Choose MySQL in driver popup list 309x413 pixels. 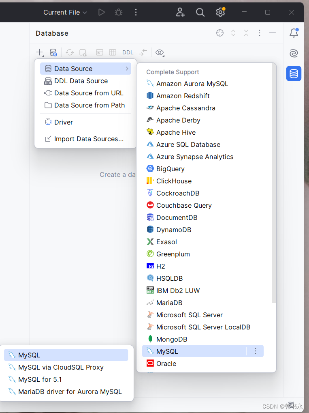click(x=66, y=355)
